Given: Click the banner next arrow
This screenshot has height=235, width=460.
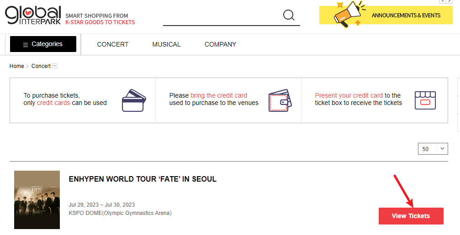Looking at the screenshot, I should coord(449,1).
